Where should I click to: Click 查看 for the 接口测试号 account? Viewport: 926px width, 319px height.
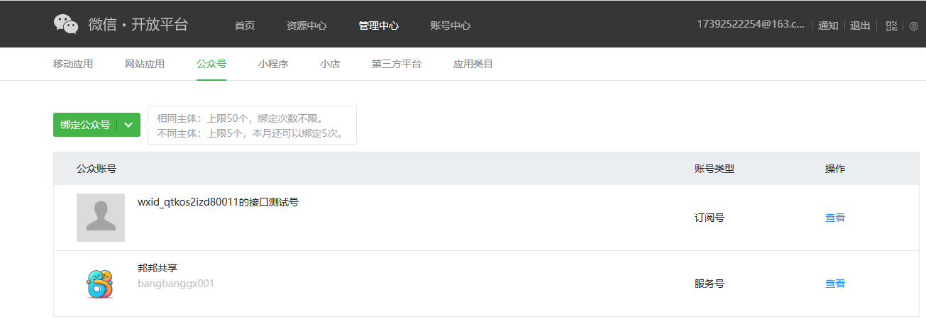835,218
